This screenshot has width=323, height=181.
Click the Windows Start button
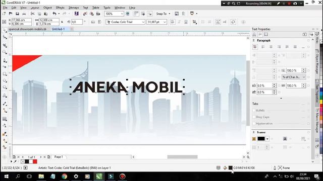[6, 176]
